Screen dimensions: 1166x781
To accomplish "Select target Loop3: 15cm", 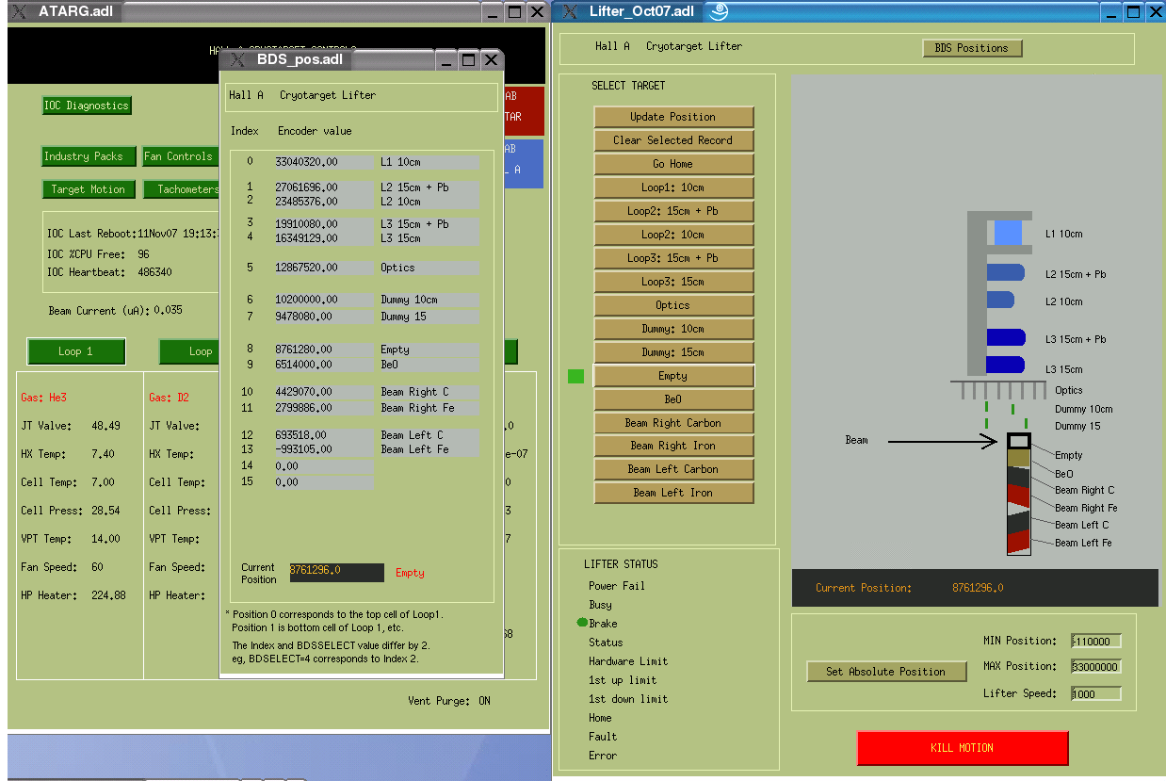I will tap(673, 282).
